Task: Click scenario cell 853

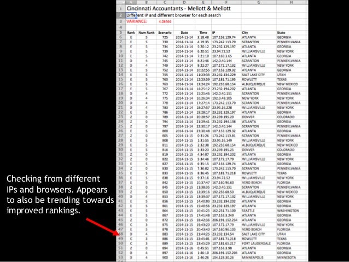Action: tap(165, 196)
